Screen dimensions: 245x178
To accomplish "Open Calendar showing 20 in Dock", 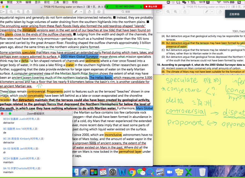I will [103, 172].
